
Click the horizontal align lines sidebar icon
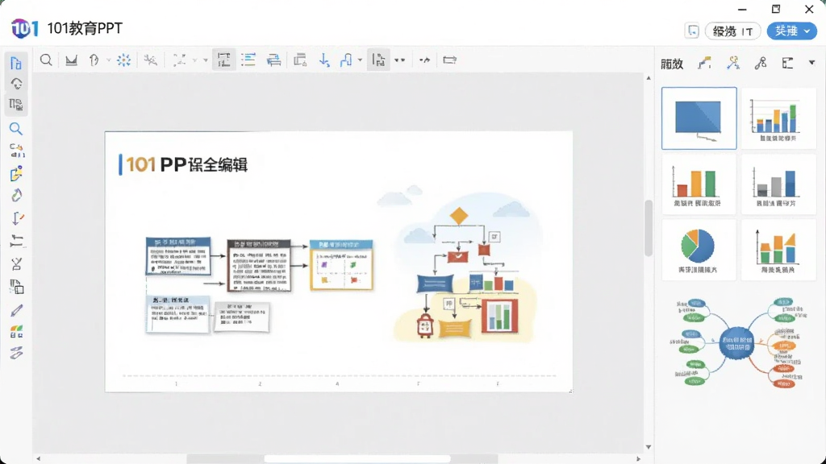(16, 240)
